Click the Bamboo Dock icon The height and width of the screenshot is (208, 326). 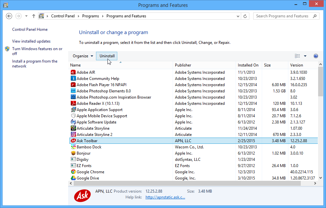(x=74, y=147)
